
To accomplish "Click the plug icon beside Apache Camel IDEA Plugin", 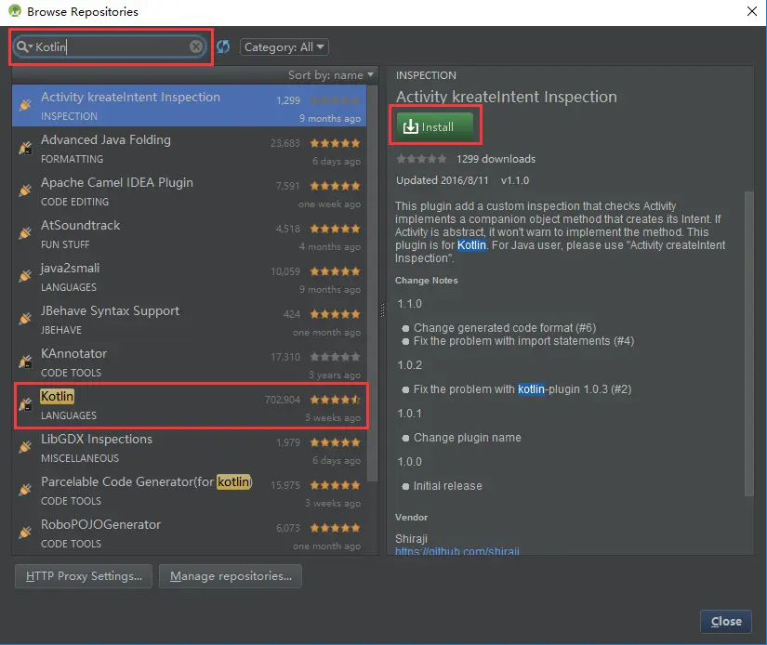I will point(25,191).
